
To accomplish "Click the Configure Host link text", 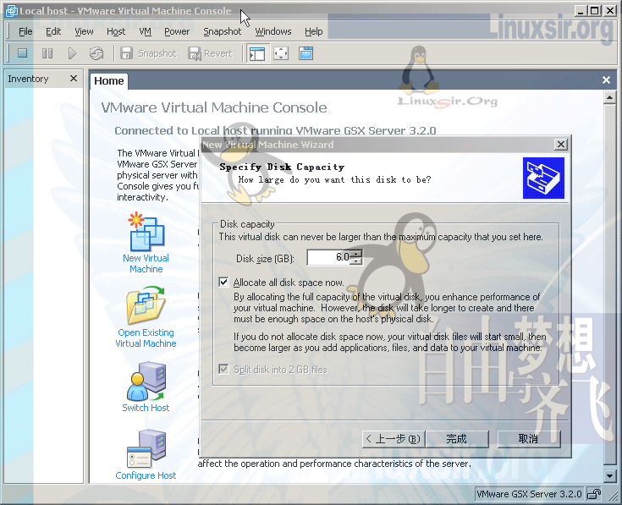I will 146,475.
